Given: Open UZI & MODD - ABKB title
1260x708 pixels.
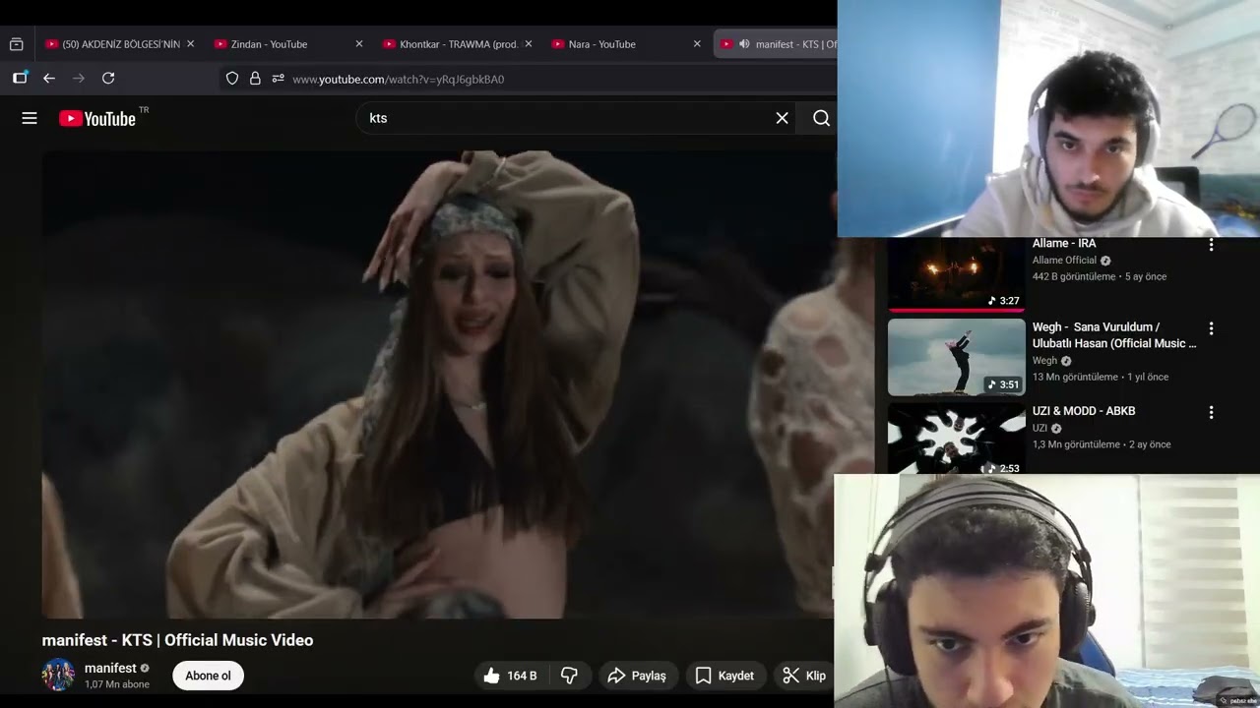Looking at the screenshot, I should tap(1084, 411).
